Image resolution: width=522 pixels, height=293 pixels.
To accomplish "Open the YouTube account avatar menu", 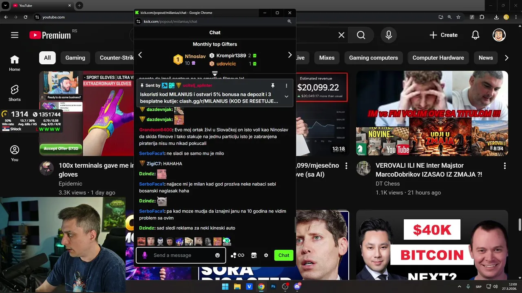I will click(499, 35).
